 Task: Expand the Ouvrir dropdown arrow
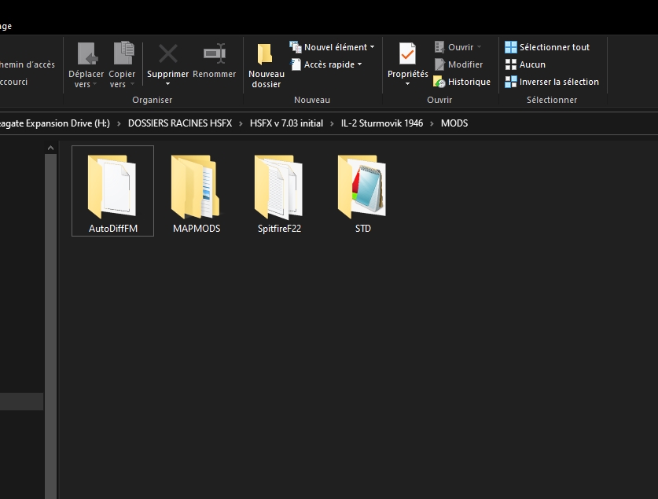click(x=479, y=47)
